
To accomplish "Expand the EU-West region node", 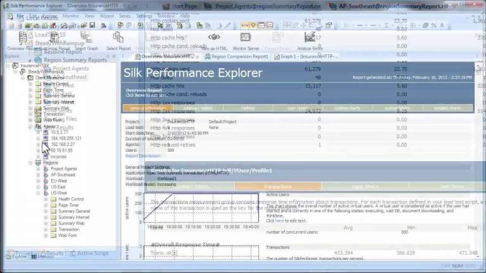I will click(x=38, y=181).
